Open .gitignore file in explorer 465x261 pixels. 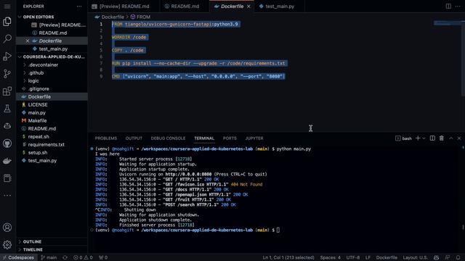52,88
